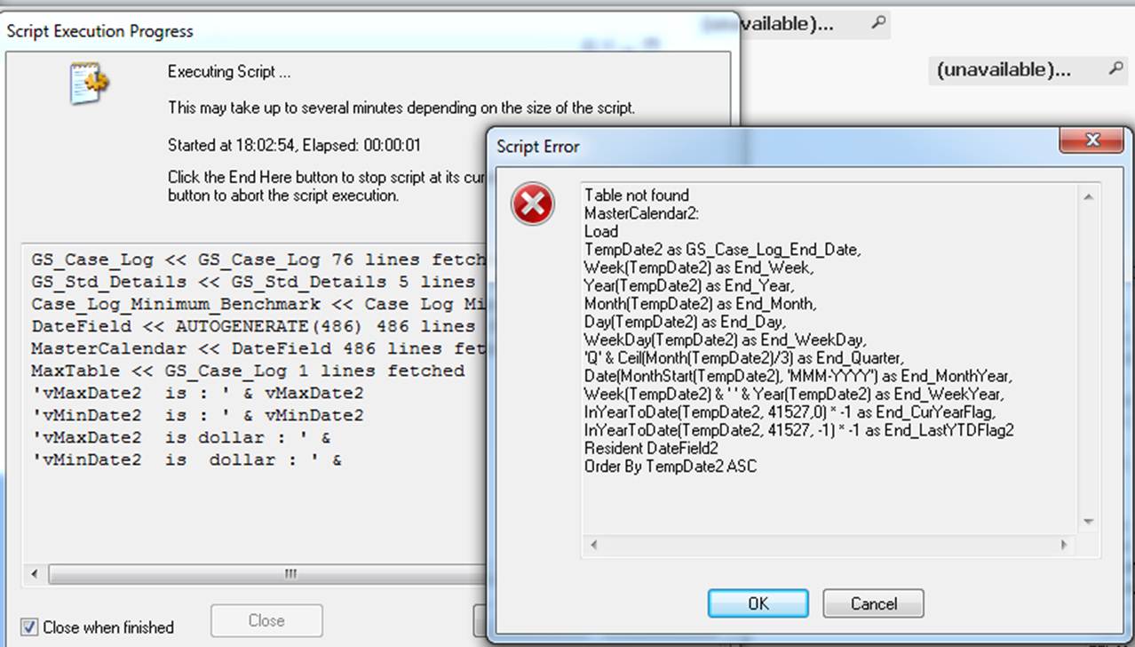1135x647 pixels.
Task: Click the Table not found error line
Action: [637, 196]
